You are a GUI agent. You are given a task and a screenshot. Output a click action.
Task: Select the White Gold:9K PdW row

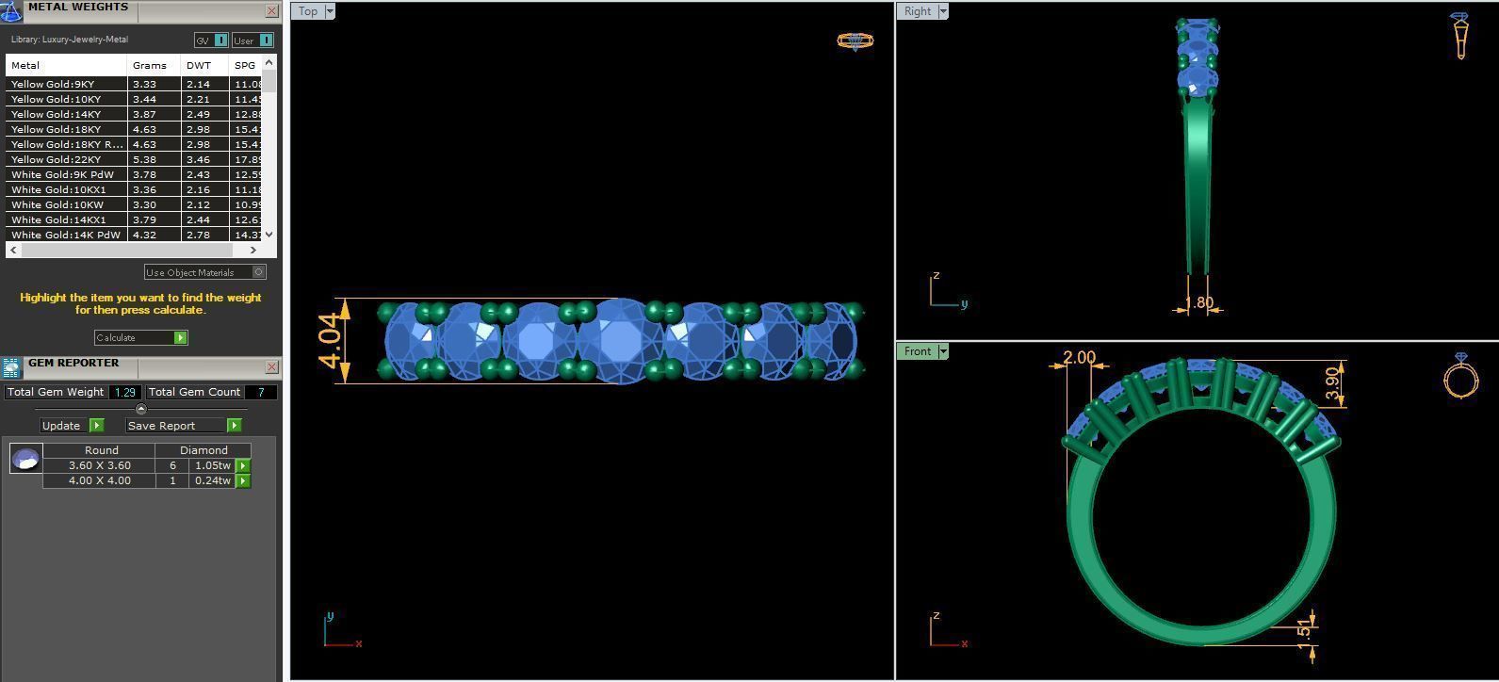[x=134, y=174]
